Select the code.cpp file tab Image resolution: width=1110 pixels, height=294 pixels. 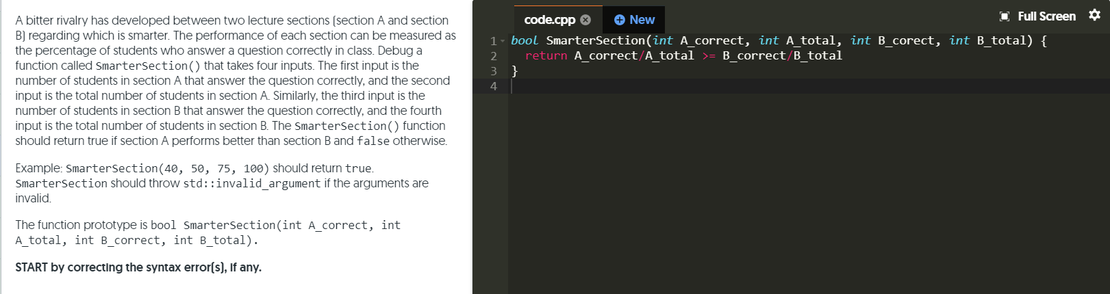(557, 20)
